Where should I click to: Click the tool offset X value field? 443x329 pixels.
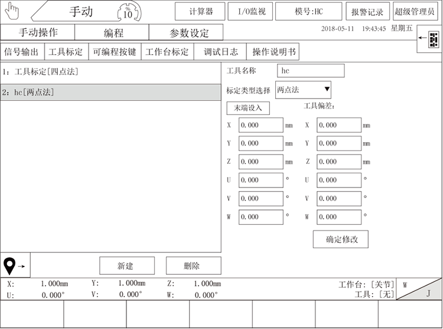tap(339, 125)
